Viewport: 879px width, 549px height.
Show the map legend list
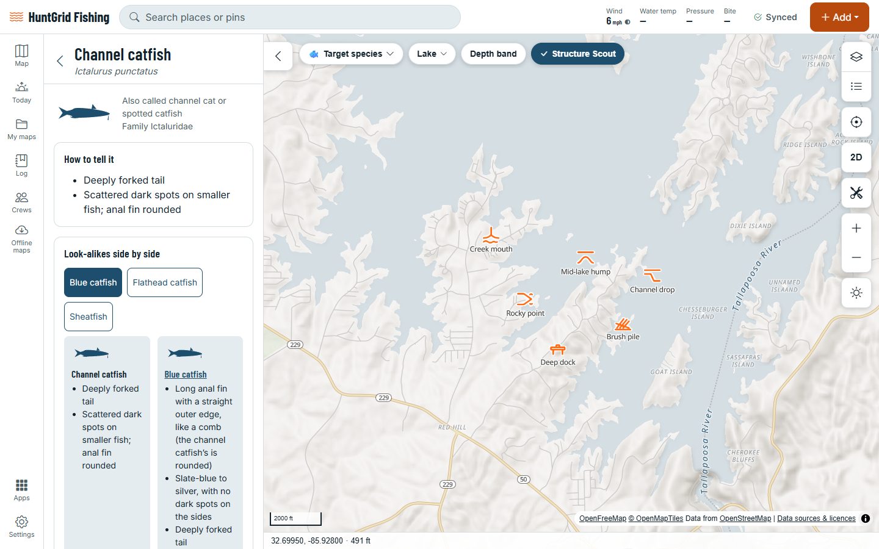point(856,86)
